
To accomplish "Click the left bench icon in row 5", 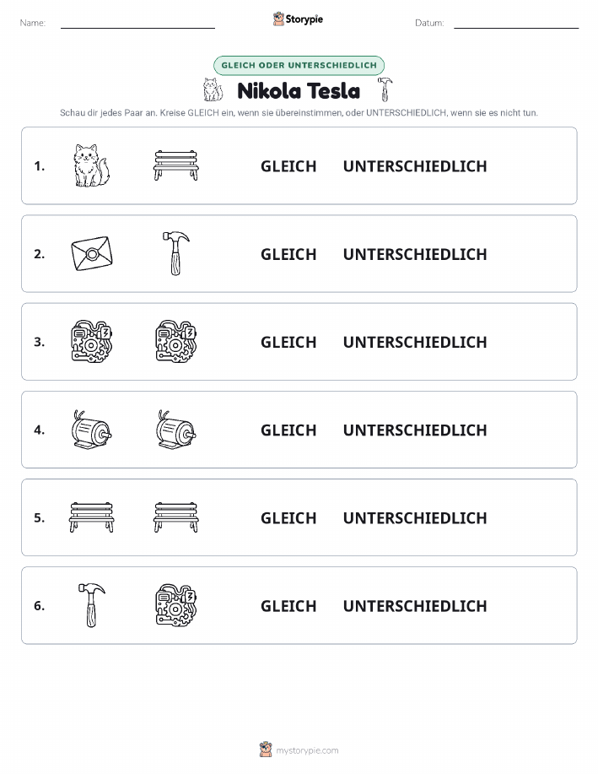I will [91, 517].
